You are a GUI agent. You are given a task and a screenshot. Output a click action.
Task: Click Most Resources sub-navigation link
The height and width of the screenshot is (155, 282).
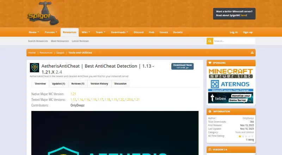point(60,41)
